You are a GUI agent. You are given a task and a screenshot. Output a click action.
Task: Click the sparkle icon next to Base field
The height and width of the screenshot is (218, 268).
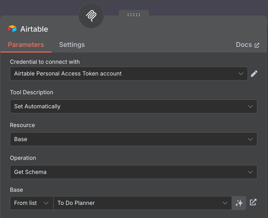point(239,203)
